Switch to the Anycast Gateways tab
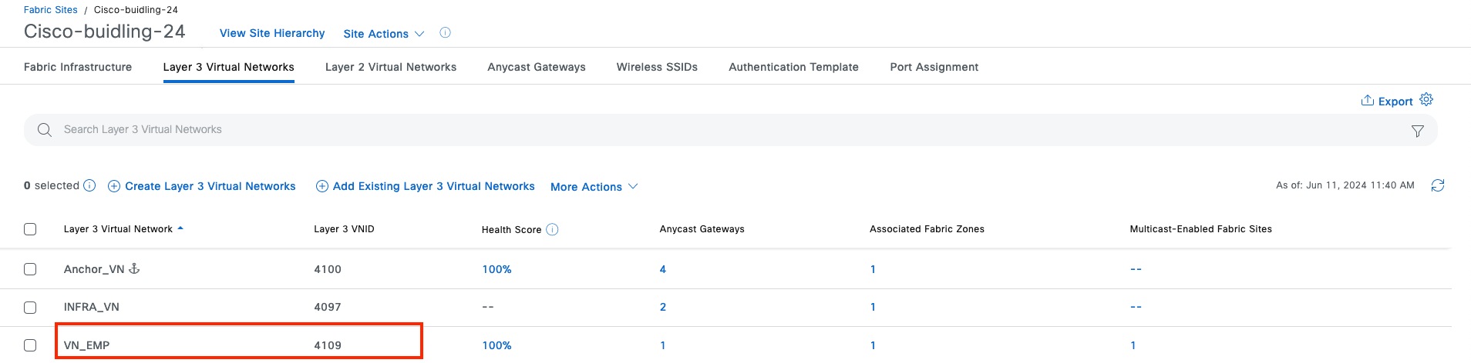This screenshot has height=363, width=1471. click(536, 67)
